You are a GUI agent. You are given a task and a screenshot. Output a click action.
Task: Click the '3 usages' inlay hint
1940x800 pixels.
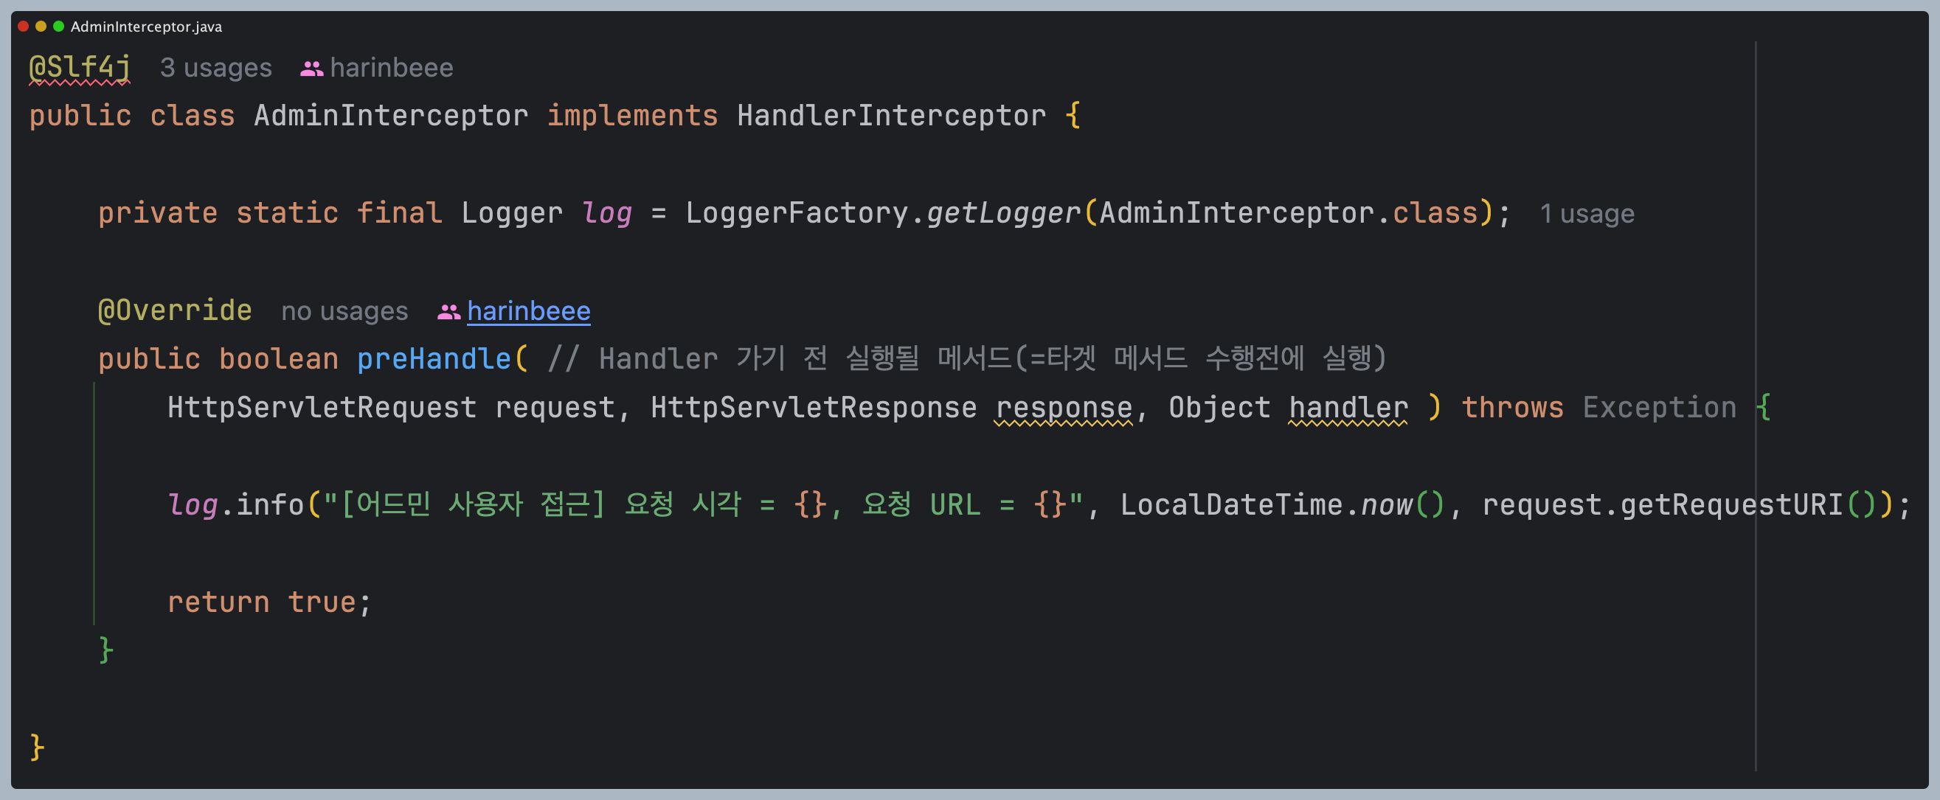click(215, 69)
